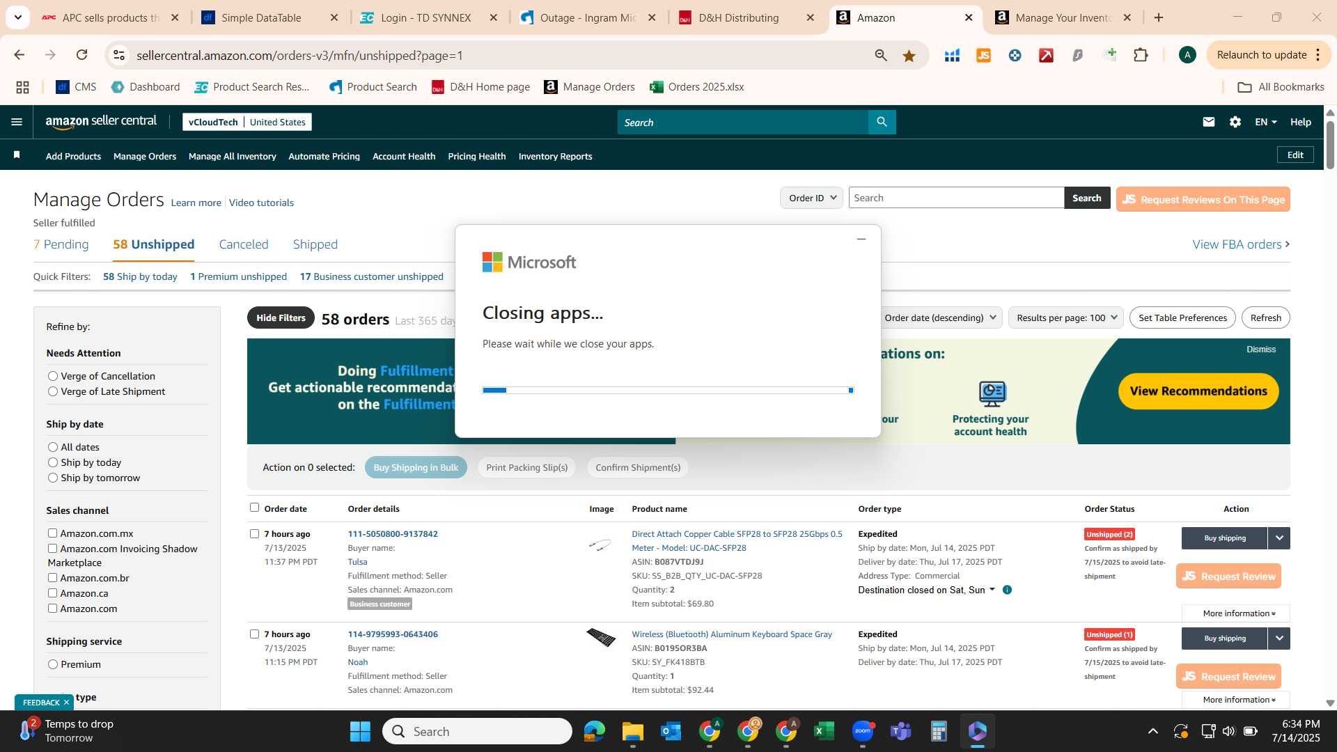The height and width of the screenshot is (752, 1337).
Task: Open the browser zoom magnifier icon
Action: (x=881, y=56)
